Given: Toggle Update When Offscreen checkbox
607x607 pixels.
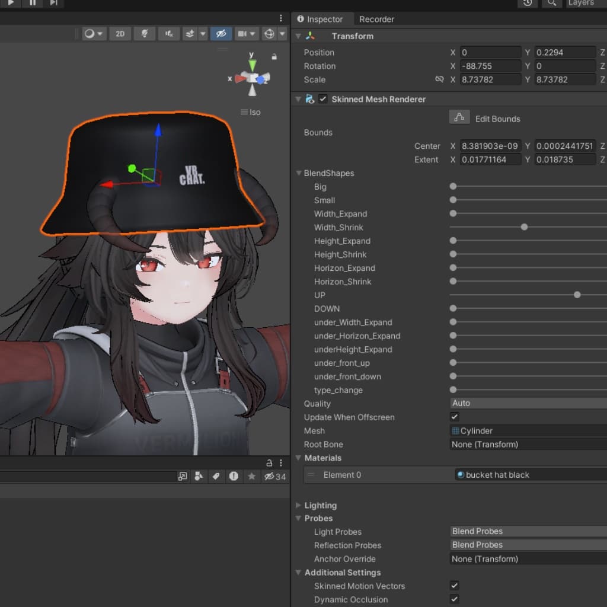Looking at the screenshot, I should click(455, 417).
